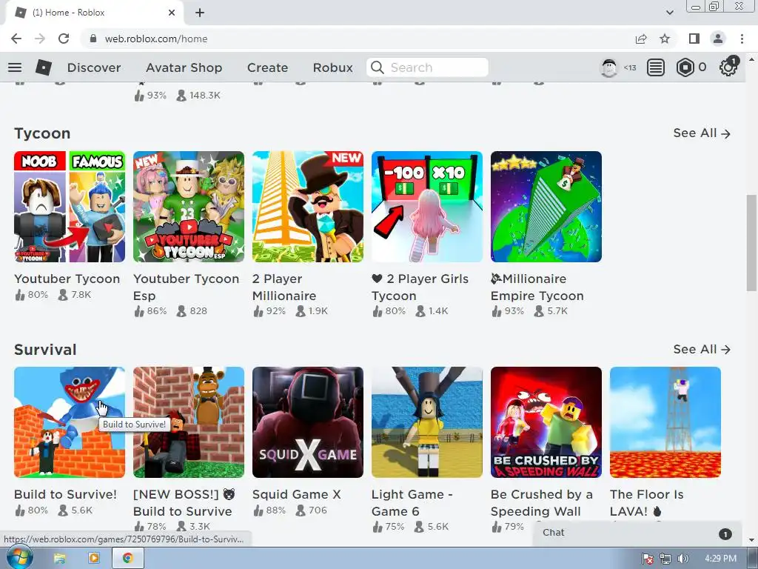The image size is (758, 569).
Task: Open the Robux balance icon
Action: pos(685,67)
